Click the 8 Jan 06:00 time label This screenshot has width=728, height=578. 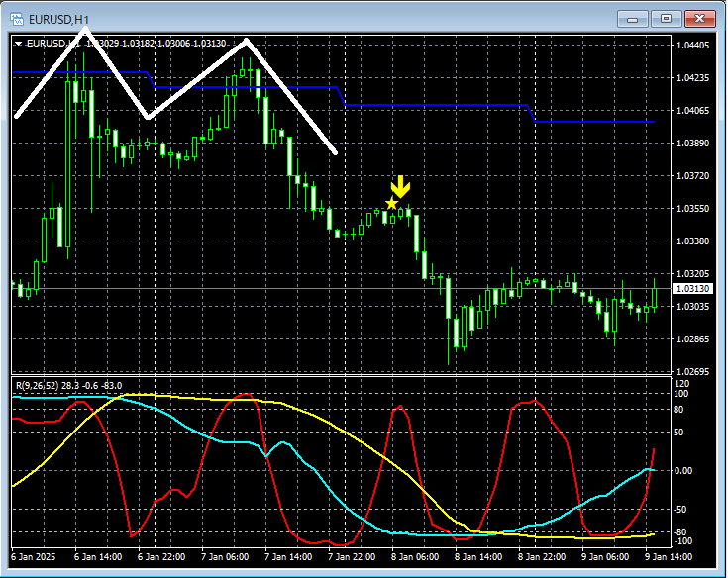point(415,556)
